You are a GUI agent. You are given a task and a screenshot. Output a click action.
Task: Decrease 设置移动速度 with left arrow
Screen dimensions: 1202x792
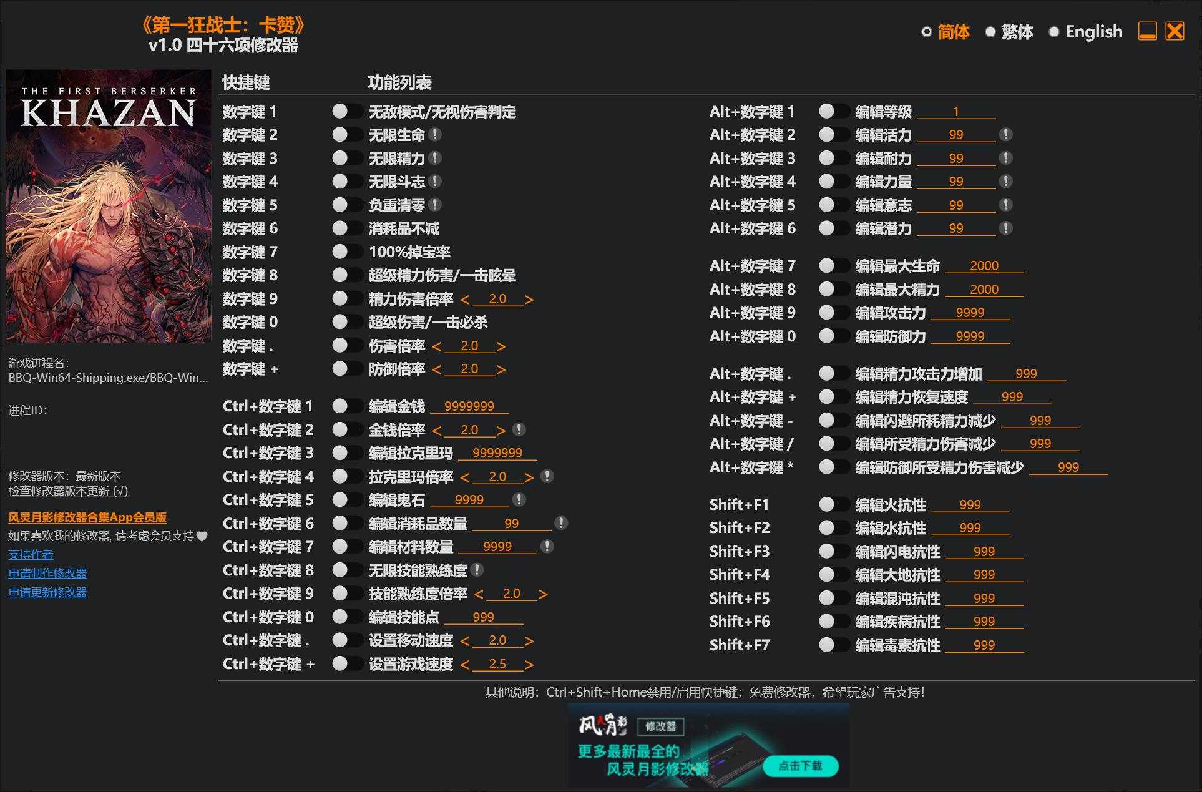click(464, 641)
